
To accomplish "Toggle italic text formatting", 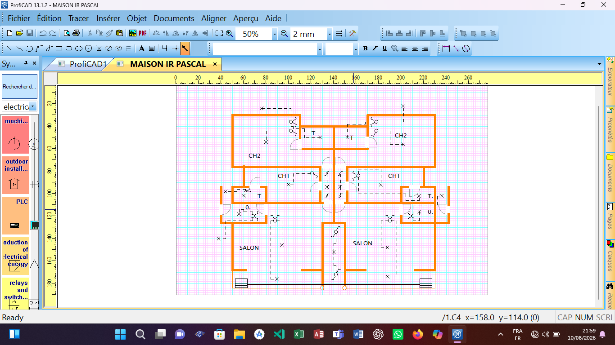I will tap(375, 49).
